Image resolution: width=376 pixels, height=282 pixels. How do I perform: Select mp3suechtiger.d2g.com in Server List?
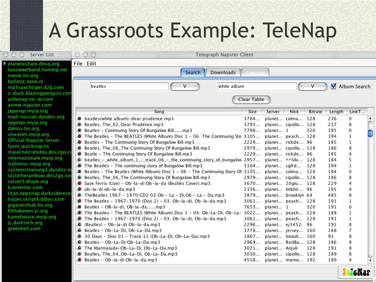click(x=36, y=87)
